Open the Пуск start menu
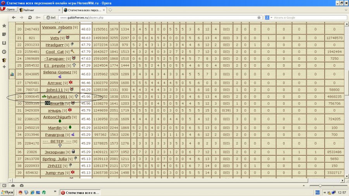The image size is (349, 196). point(7,193)
